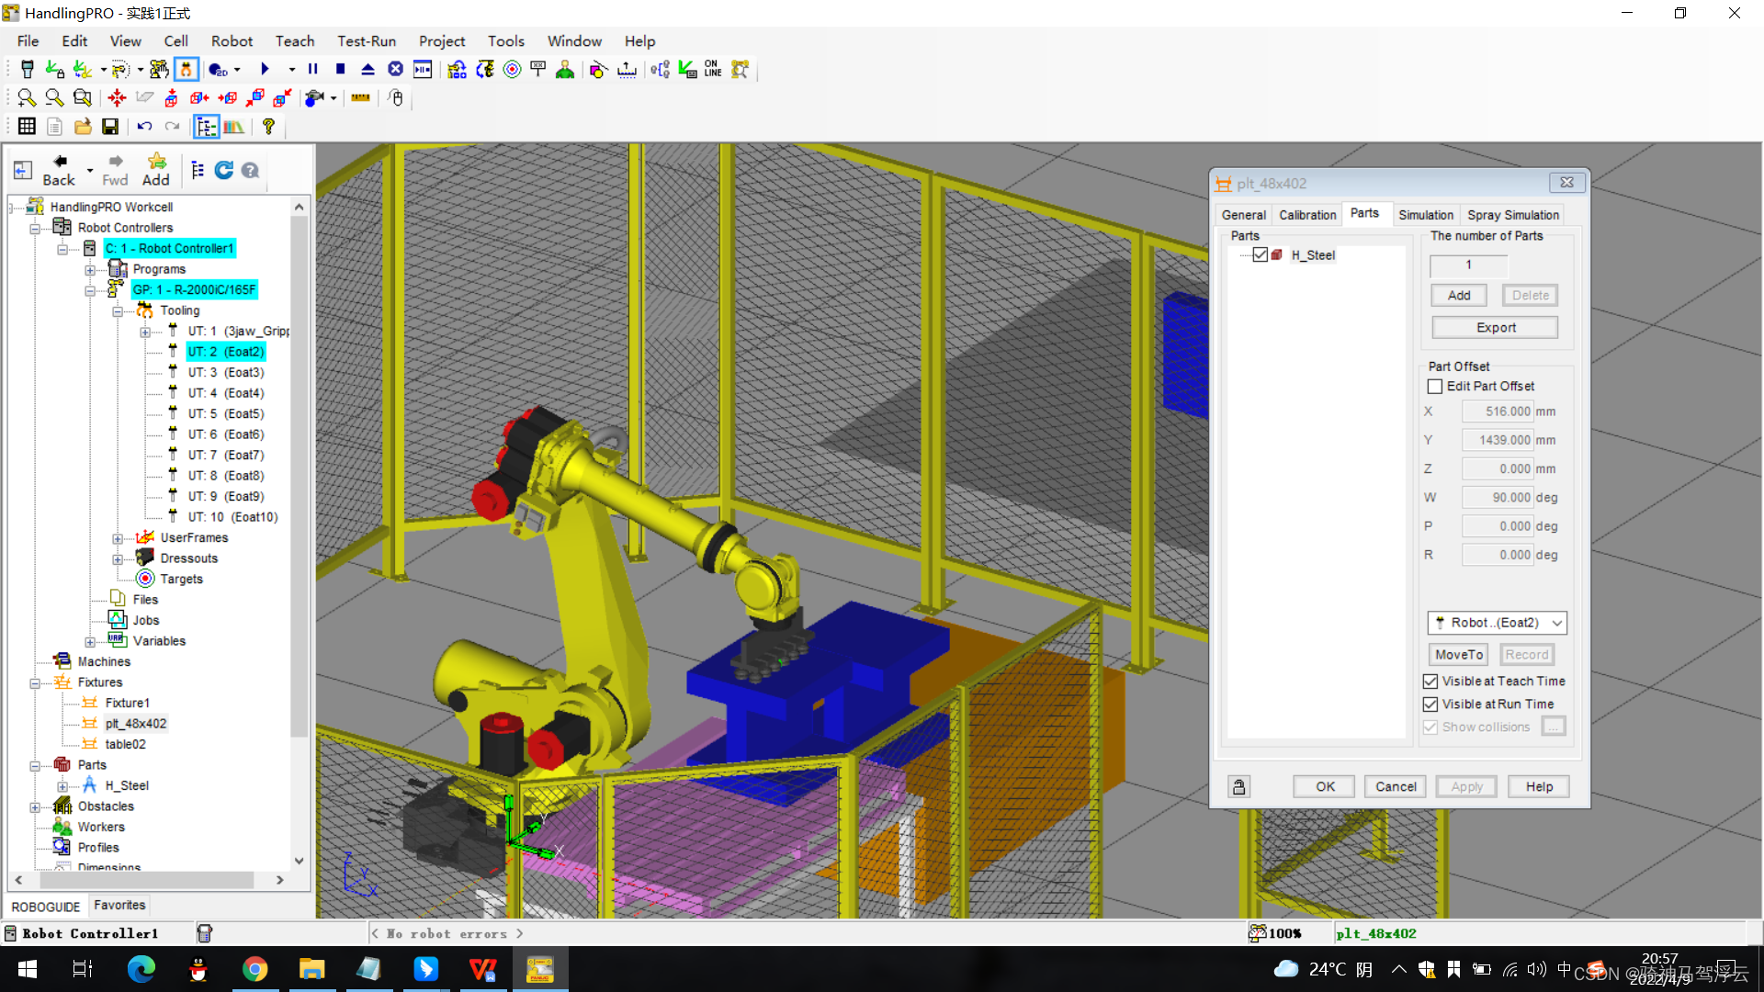Click the number of parts field
The height and width of the screenshot is (992, 1764).
click(1468, 265)
